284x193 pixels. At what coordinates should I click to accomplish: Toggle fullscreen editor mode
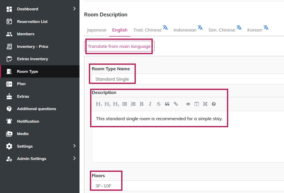205,104
